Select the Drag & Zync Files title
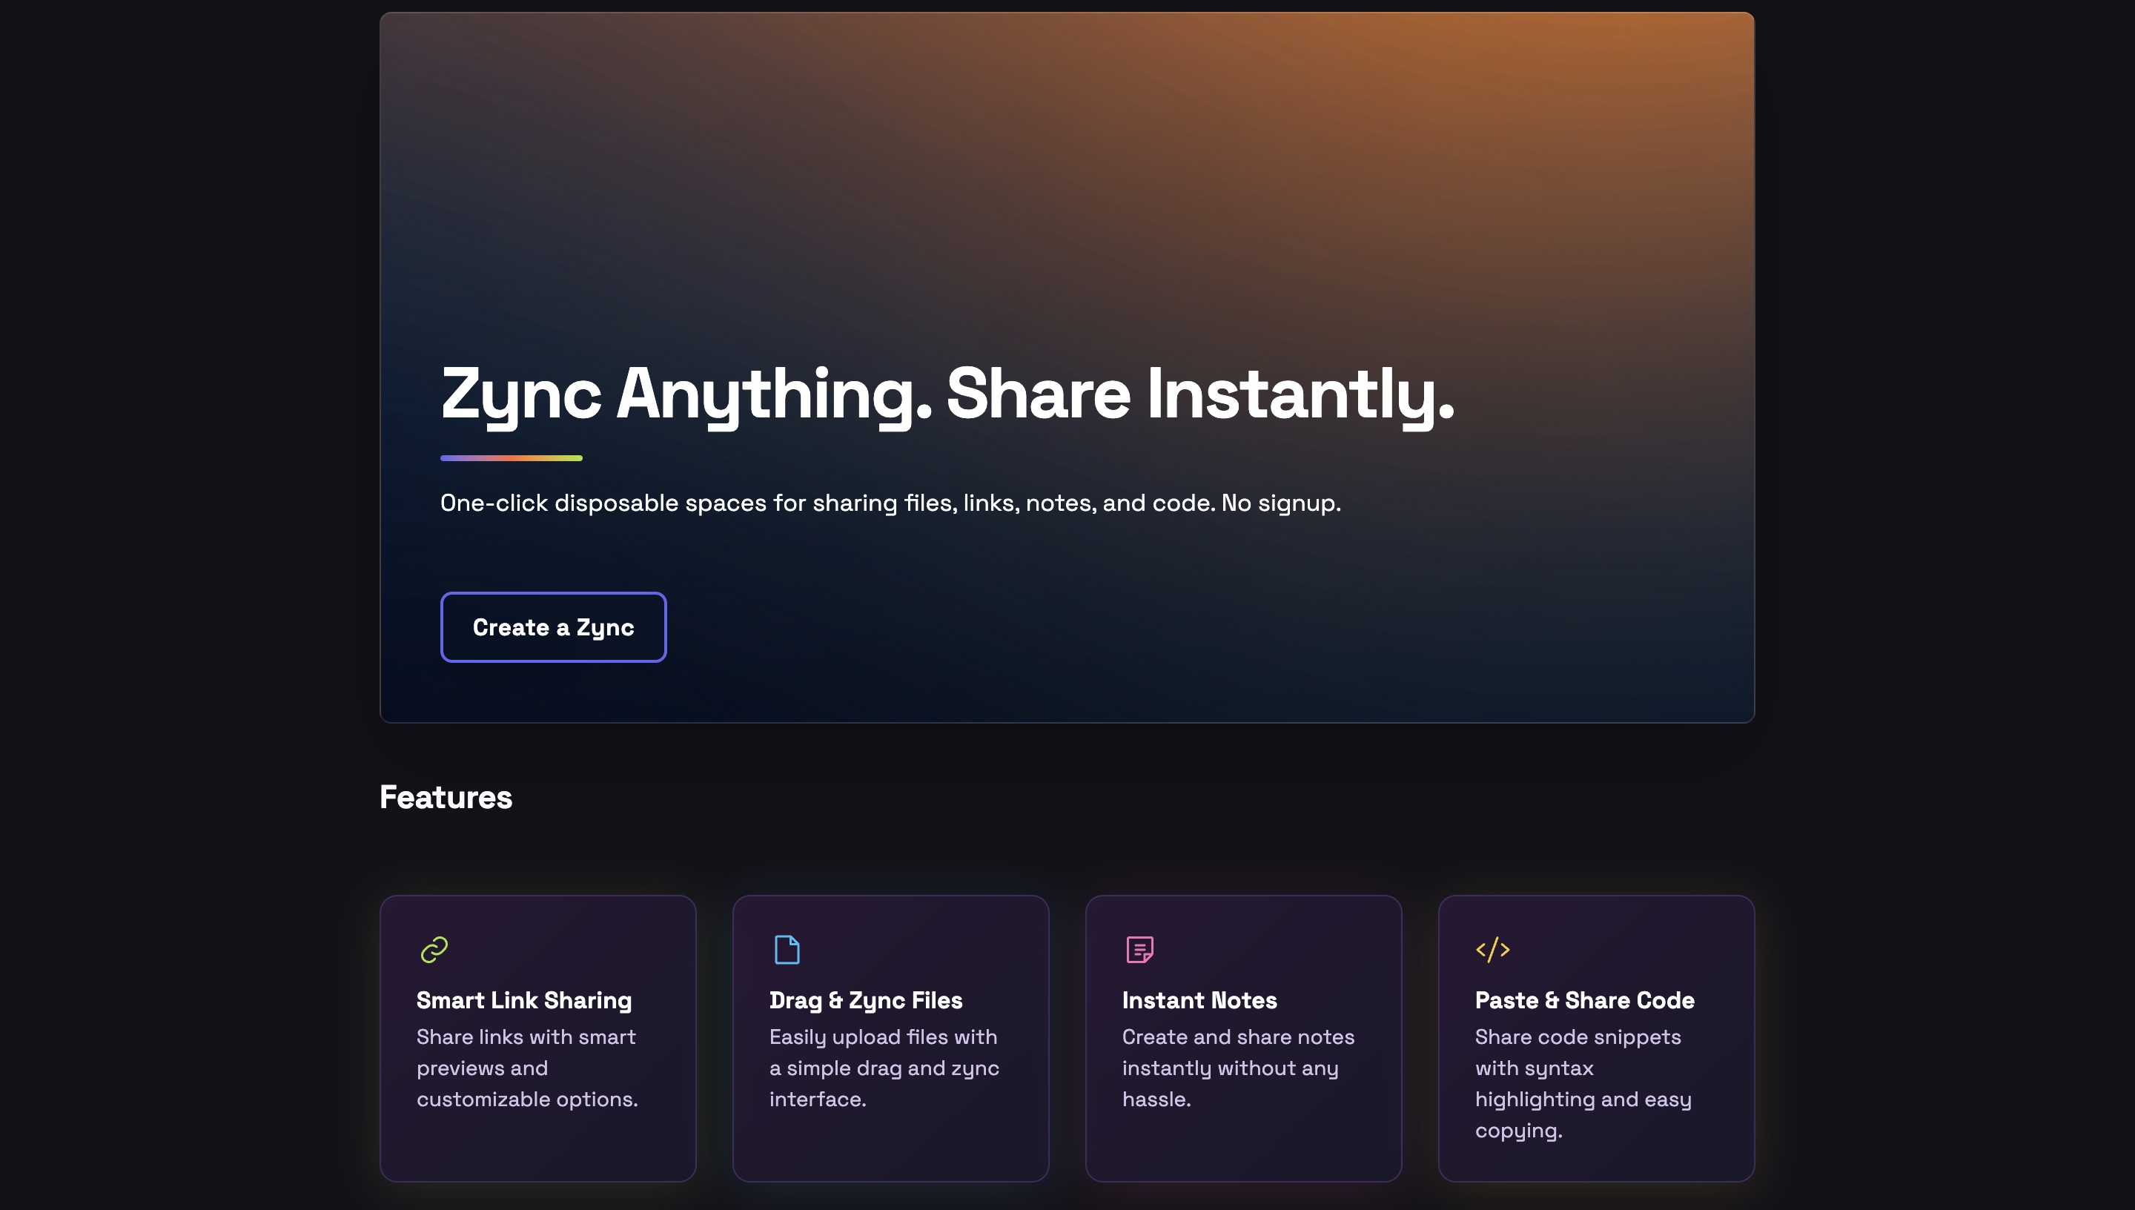This screenshot has height=1210, width=2135. click(x=865, y=999)
